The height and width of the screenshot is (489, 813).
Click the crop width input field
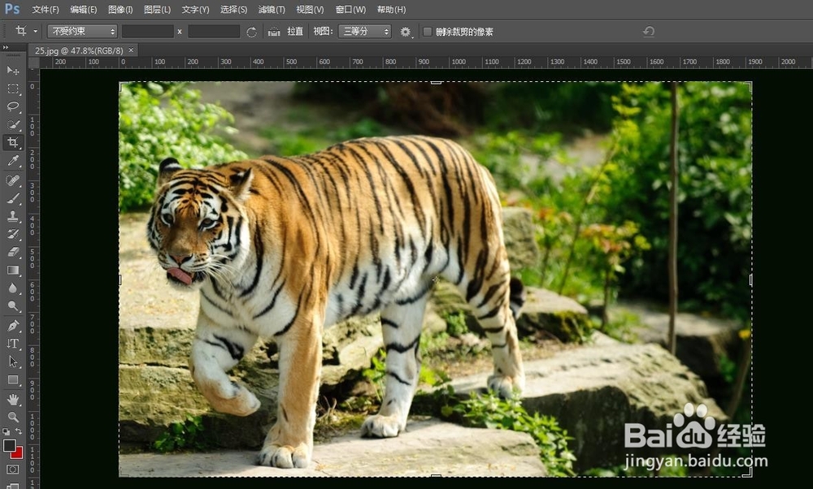pos(148,32)
